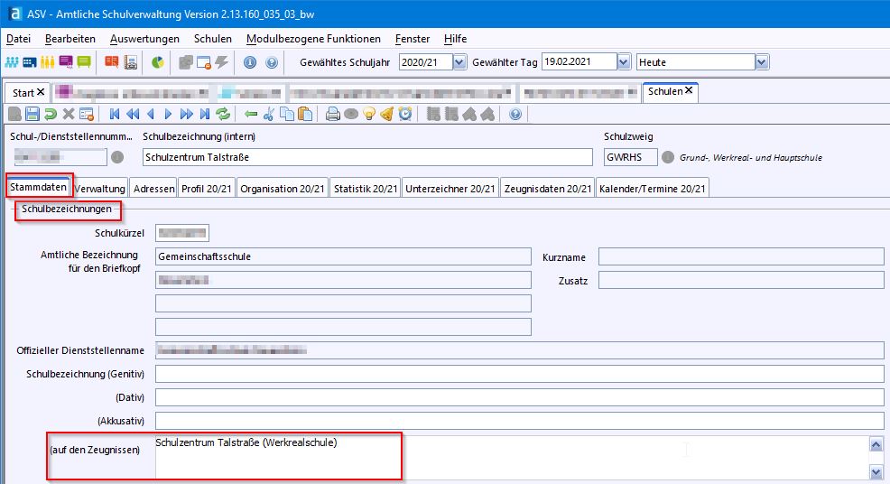Screen dimensions: 890x484
Task: Click the info icon beside GWRHS
Action: click(668, 157)
